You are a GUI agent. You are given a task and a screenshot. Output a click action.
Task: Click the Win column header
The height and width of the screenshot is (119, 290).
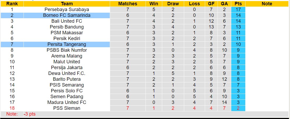click(154, 4)
